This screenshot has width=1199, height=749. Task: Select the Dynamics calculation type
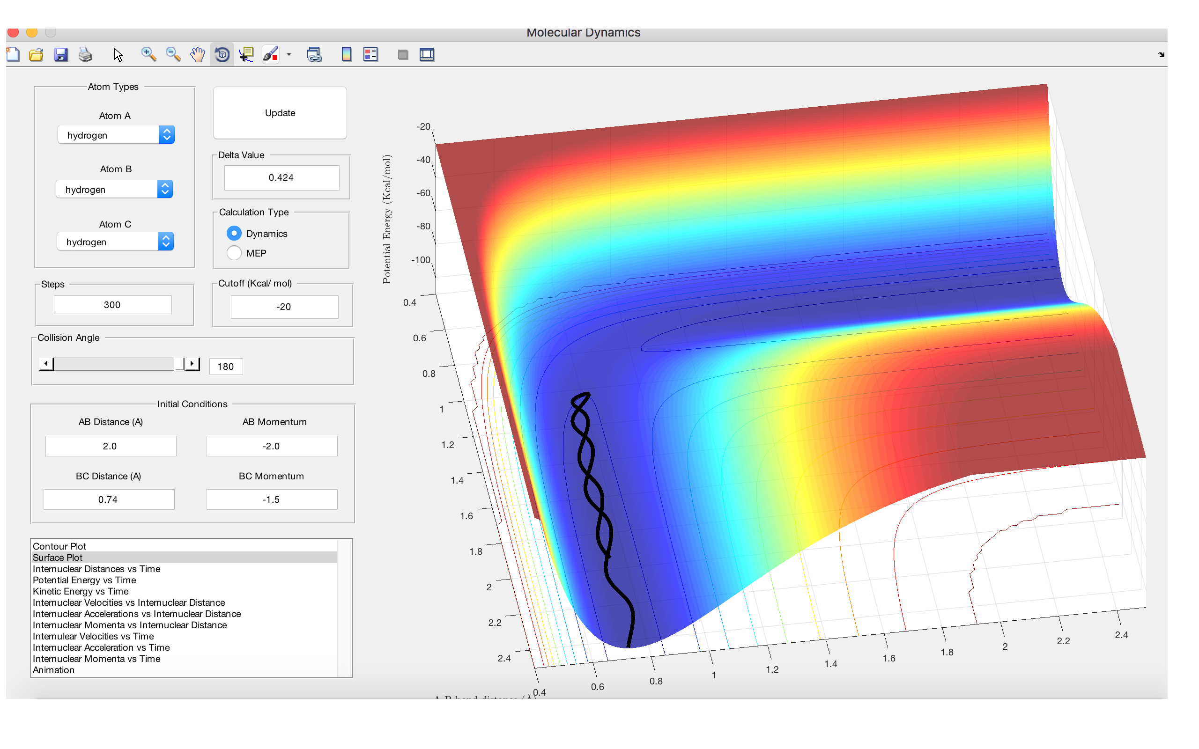[234, 233]
